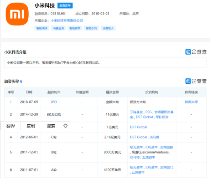The width and height of the screenshot is (211, 178).
Task: Open PSG investor link
Action: (149, 112)
